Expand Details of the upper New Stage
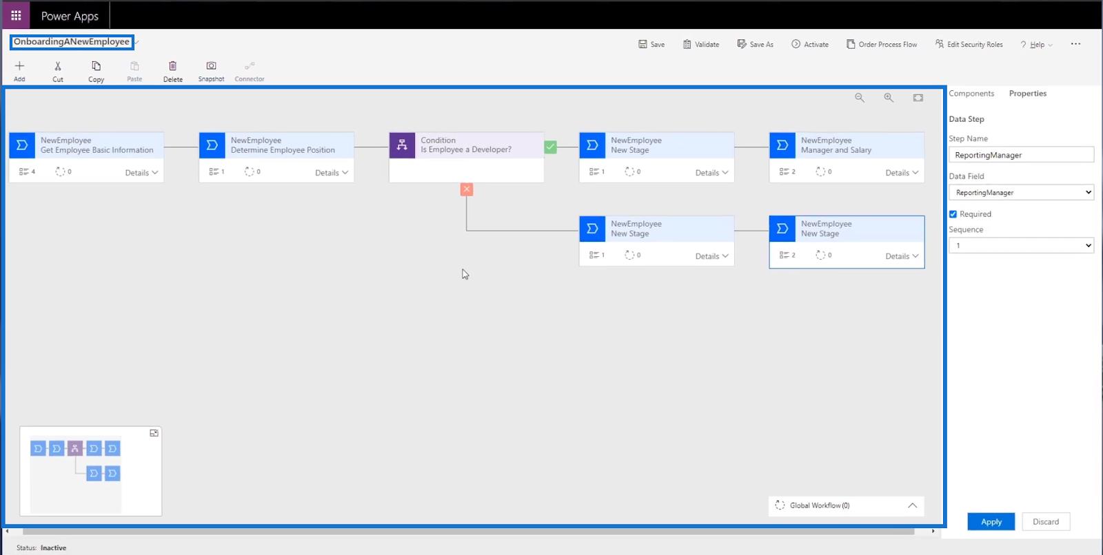 tap(711, 173)
